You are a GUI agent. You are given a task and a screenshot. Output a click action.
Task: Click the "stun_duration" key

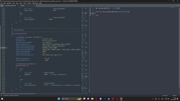point(30,85)
